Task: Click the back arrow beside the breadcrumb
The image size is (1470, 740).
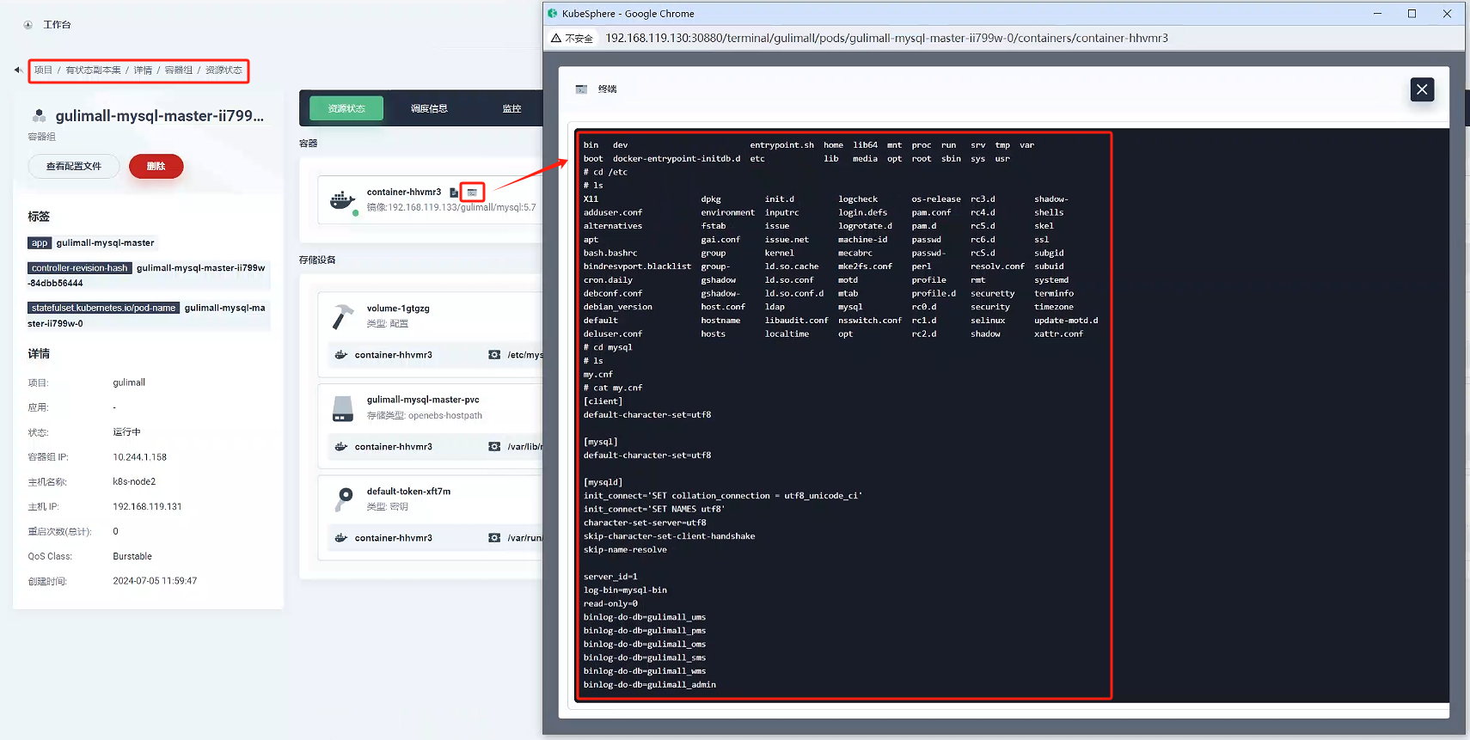Action: [17, 70]
